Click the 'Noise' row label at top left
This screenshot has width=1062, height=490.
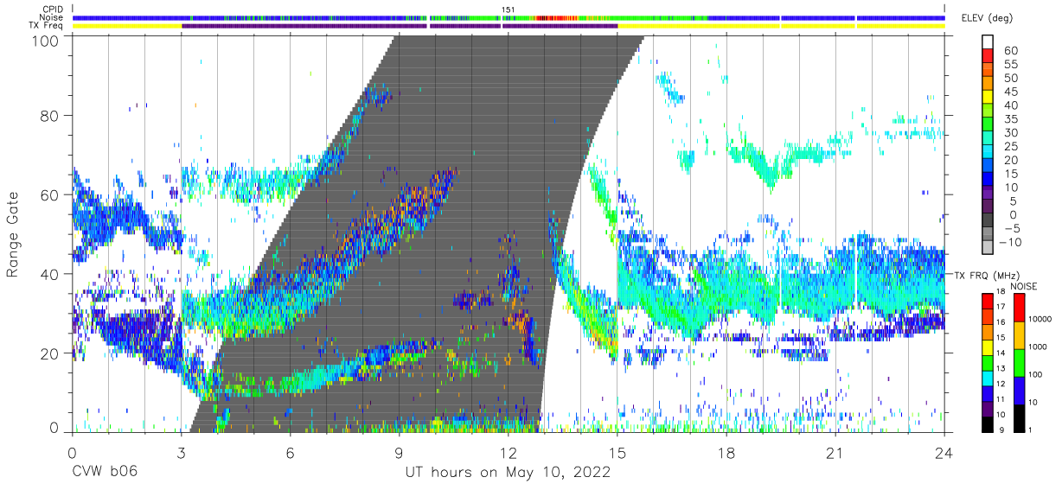[51, 17]
